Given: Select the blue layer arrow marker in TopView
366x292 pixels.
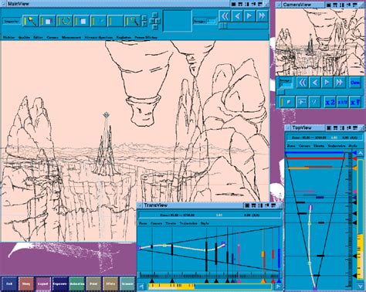Looking at the screenshot, I should (354, 153).
